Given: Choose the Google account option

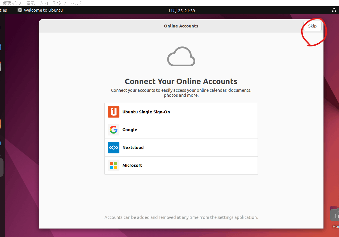Looking at the screenshot, I should point(181,130).
